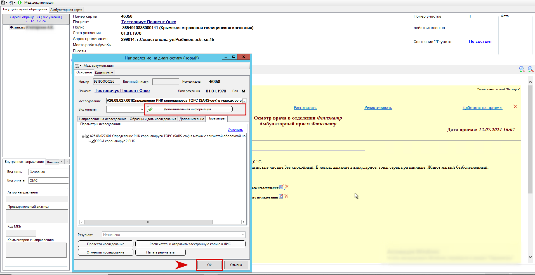Click the Редактировать link
535x275 pixels.
coord(378,107)
